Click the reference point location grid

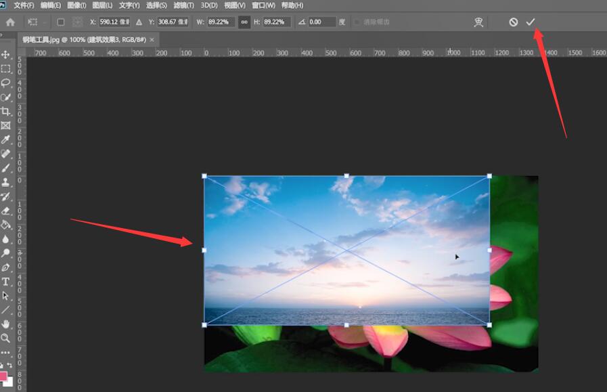point(77,22)
